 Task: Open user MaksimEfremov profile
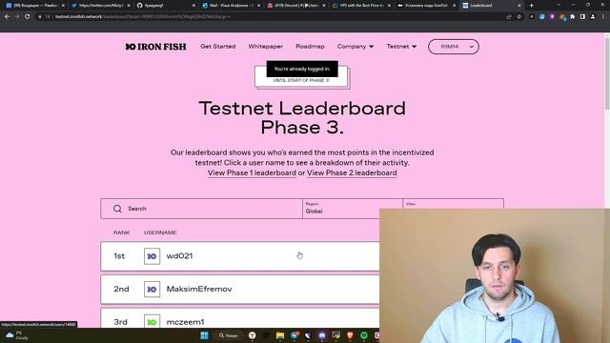coord(199,289)
